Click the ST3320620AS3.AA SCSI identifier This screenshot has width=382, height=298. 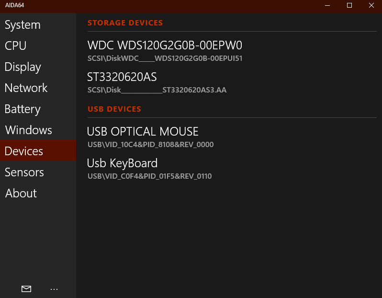tap(157, 90)
